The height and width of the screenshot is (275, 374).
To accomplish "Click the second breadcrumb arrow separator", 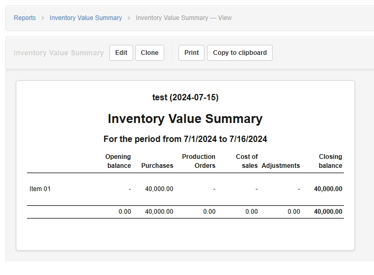I will 129,18.
